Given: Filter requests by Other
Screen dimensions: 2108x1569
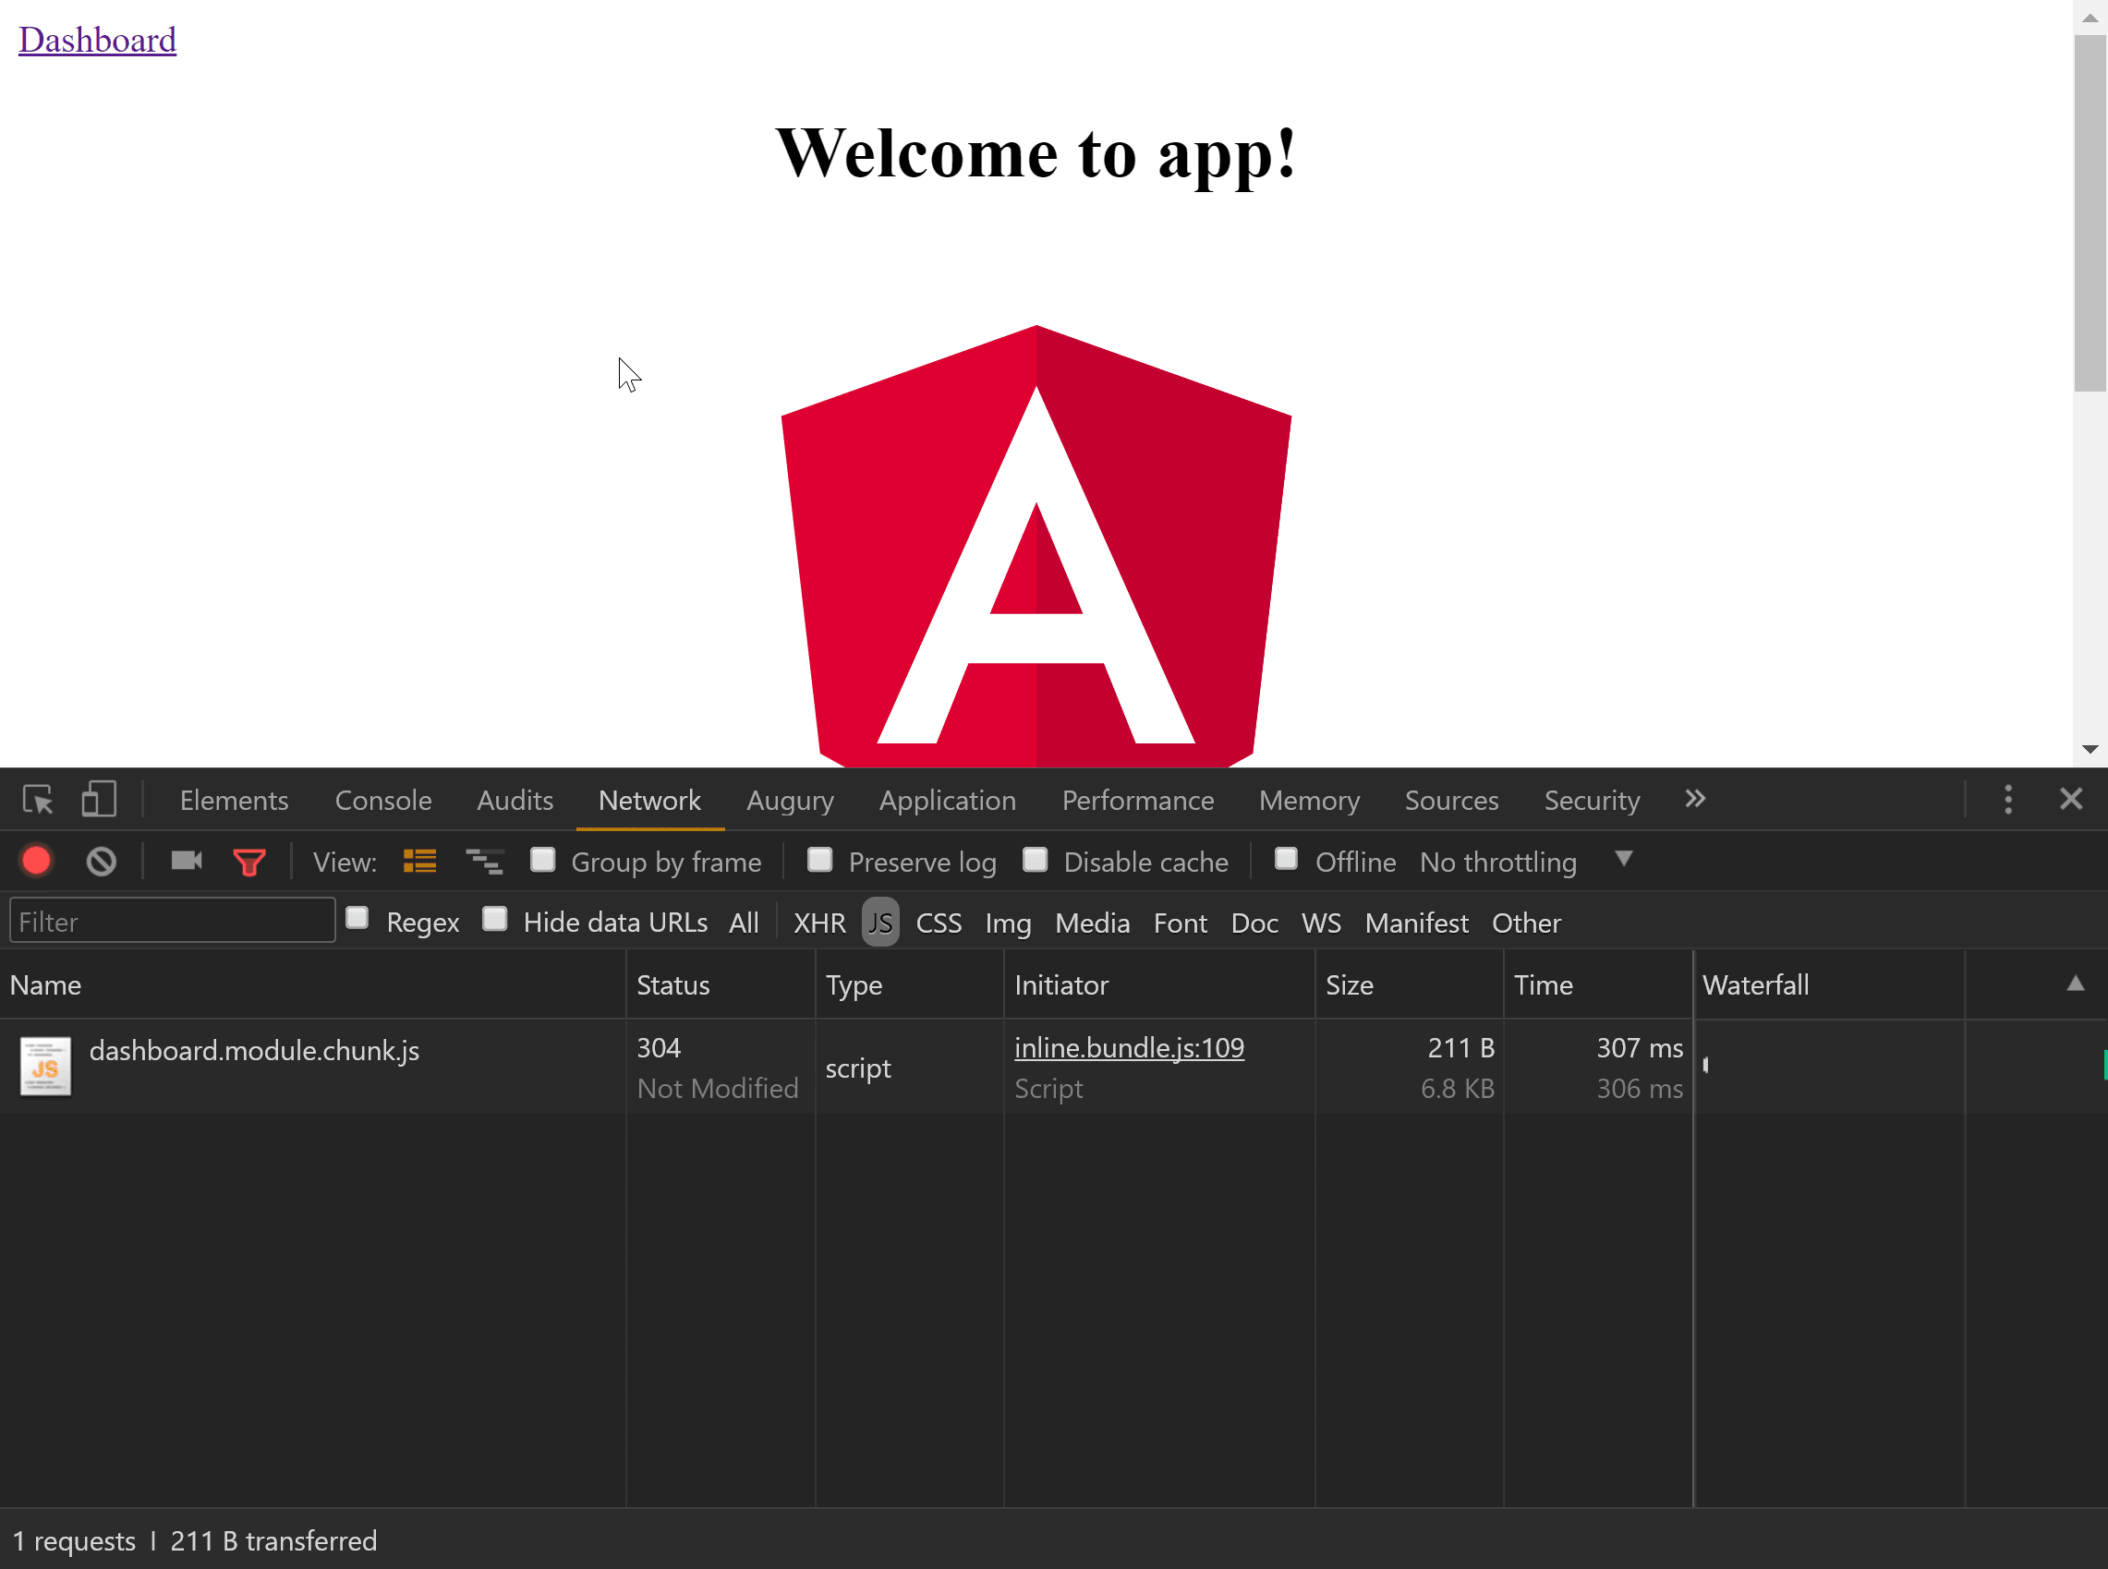Looking at the screenshot, I should click(x=1526, y=923).
